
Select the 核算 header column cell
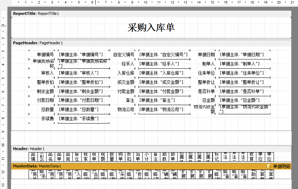(252, 157)
